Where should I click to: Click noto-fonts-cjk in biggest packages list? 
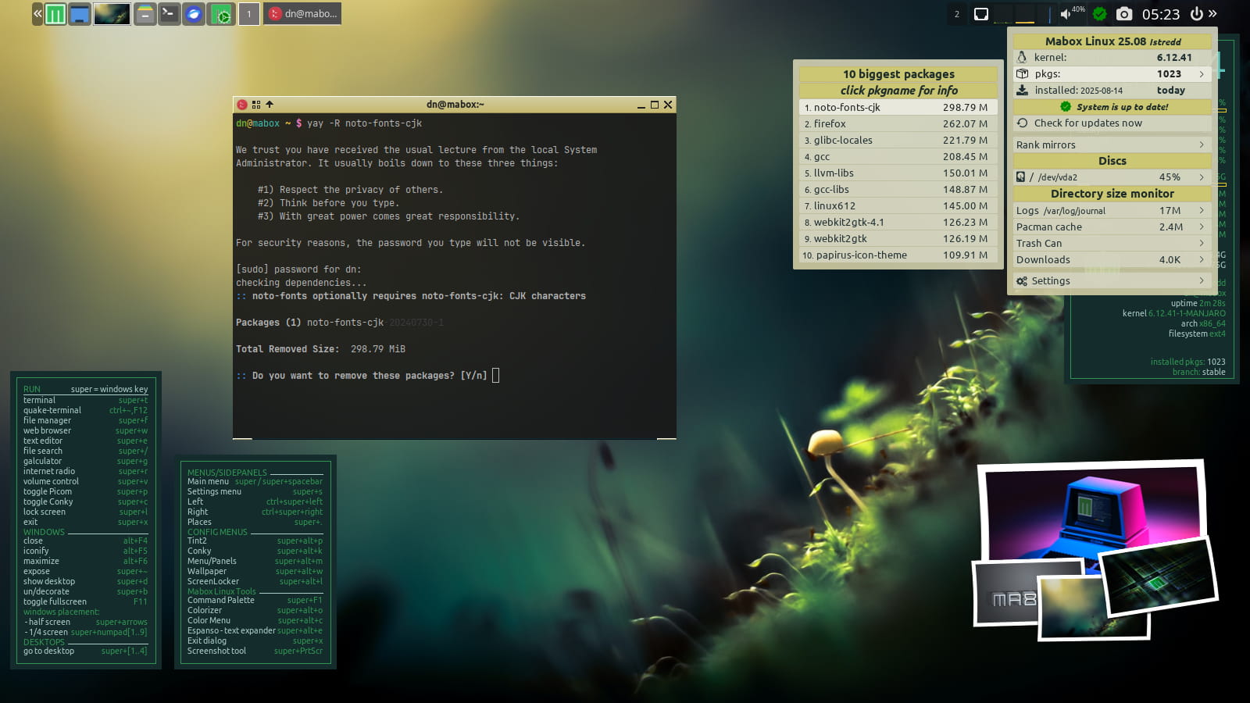847,108
